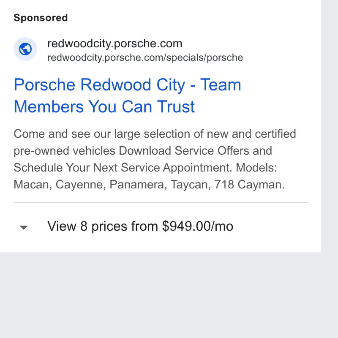Expand prices using the small triangle arrow
The height and width of the screenshot is (338, 338).
click(24, 227)
